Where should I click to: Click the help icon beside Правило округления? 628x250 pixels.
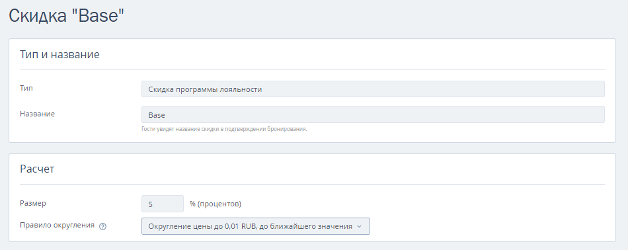102,226
